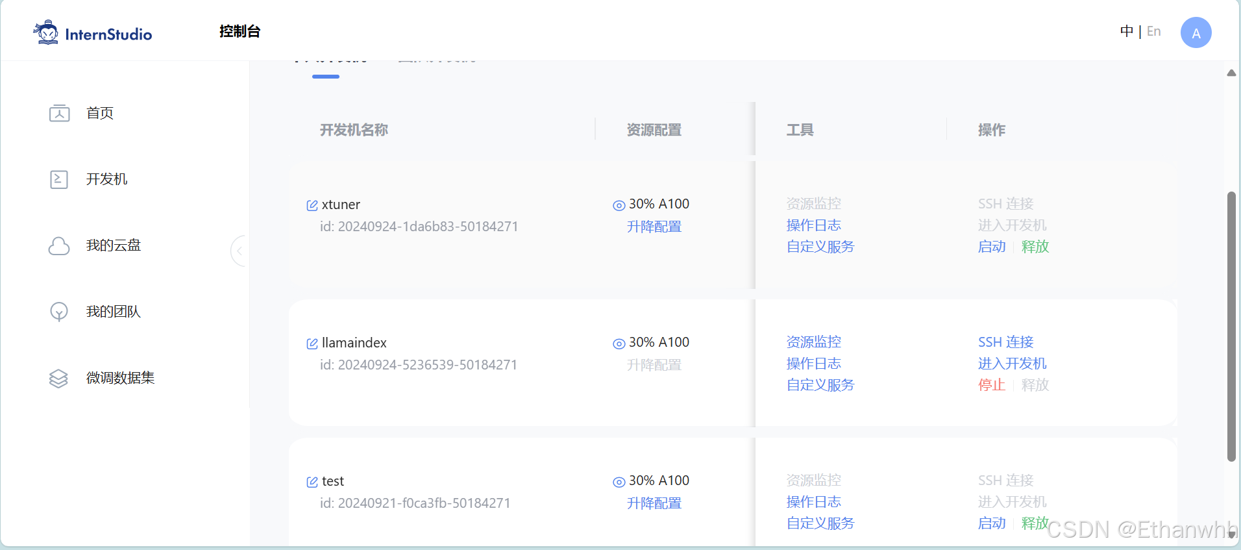Image resolution: width=1241 pixels, height=550 pixels.
Task: Click the 开发机 terminal icon in sidebar
Action: pos(59,179)
